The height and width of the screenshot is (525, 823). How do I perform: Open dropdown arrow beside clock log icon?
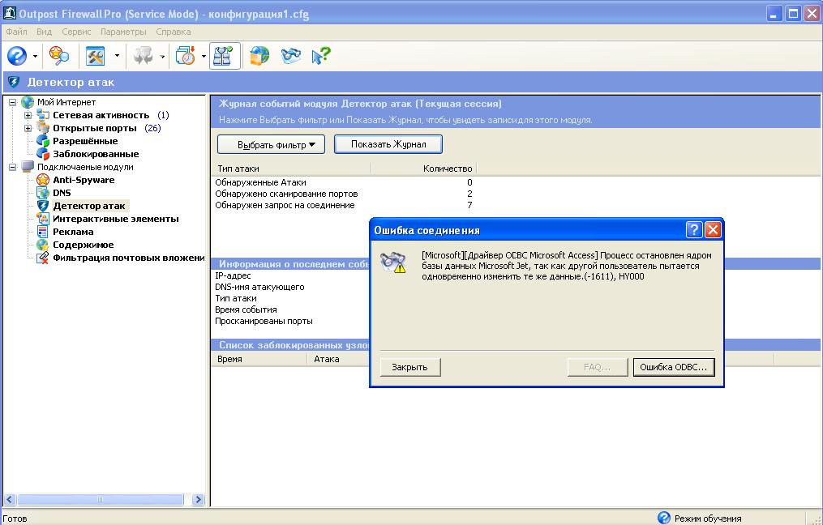204,56
